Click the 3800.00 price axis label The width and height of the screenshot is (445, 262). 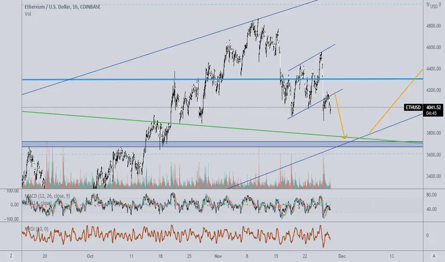pyautogui.click(x=434, y=133)
